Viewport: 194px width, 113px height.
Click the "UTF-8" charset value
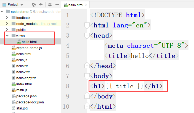[x=171, y=45]
